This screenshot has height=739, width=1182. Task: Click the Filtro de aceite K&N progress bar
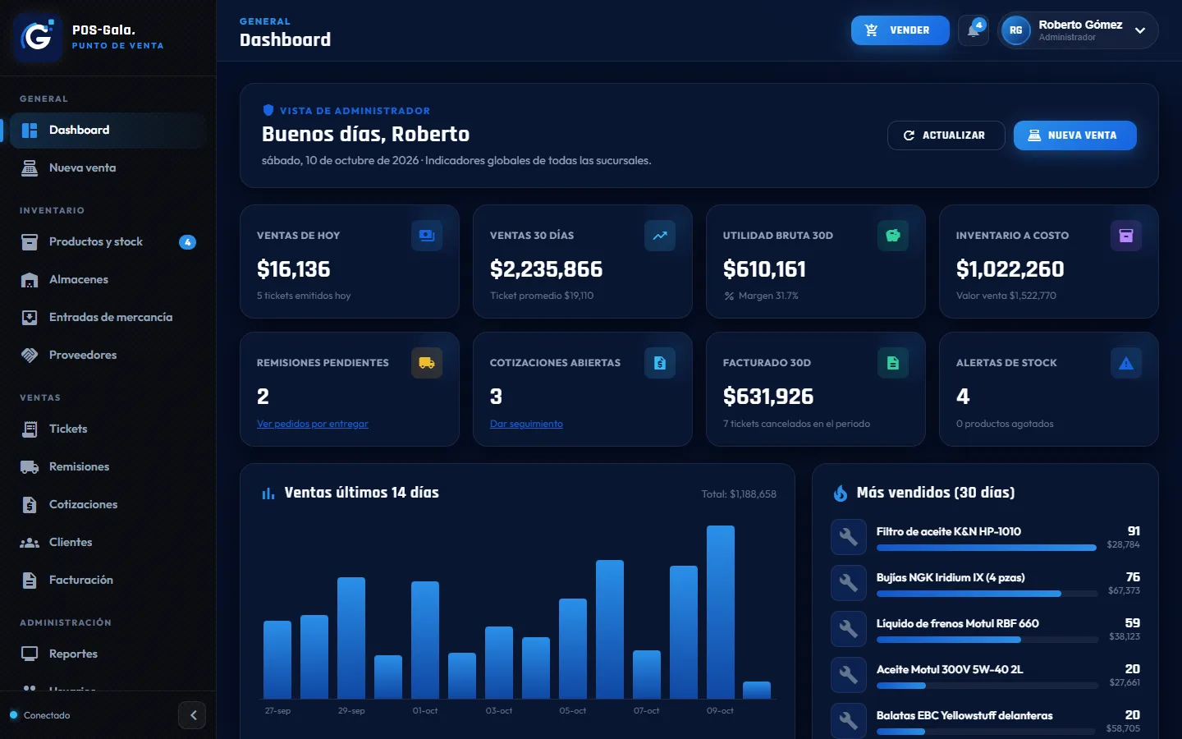(x=987, y=548)
